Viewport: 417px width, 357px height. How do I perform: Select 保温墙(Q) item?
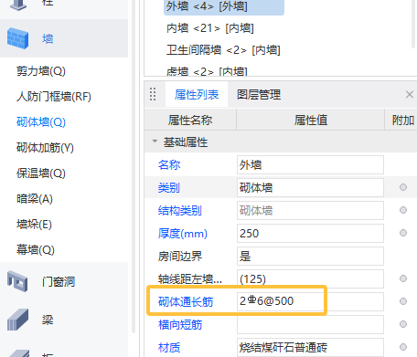(41, 173)
